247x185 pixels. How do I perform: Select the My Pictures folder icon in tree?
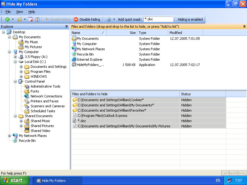pyautogui.click(x=21, y=47)
